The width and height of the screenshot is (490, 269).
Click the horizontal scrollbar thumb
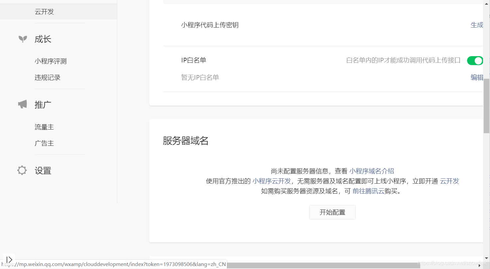[x=324, y=265]
